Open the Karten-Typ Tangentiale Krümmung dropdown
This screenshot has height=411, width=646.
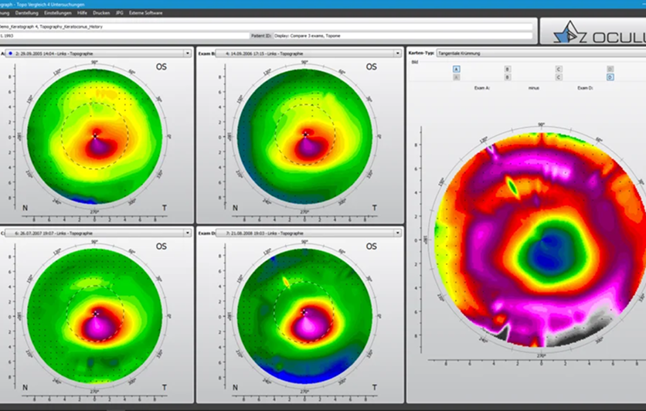(x=541, y=53)
